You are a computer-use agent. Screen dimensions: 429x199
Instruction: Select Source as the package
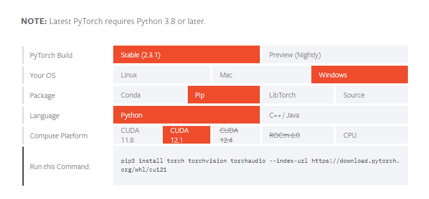(x=372, y=95)
